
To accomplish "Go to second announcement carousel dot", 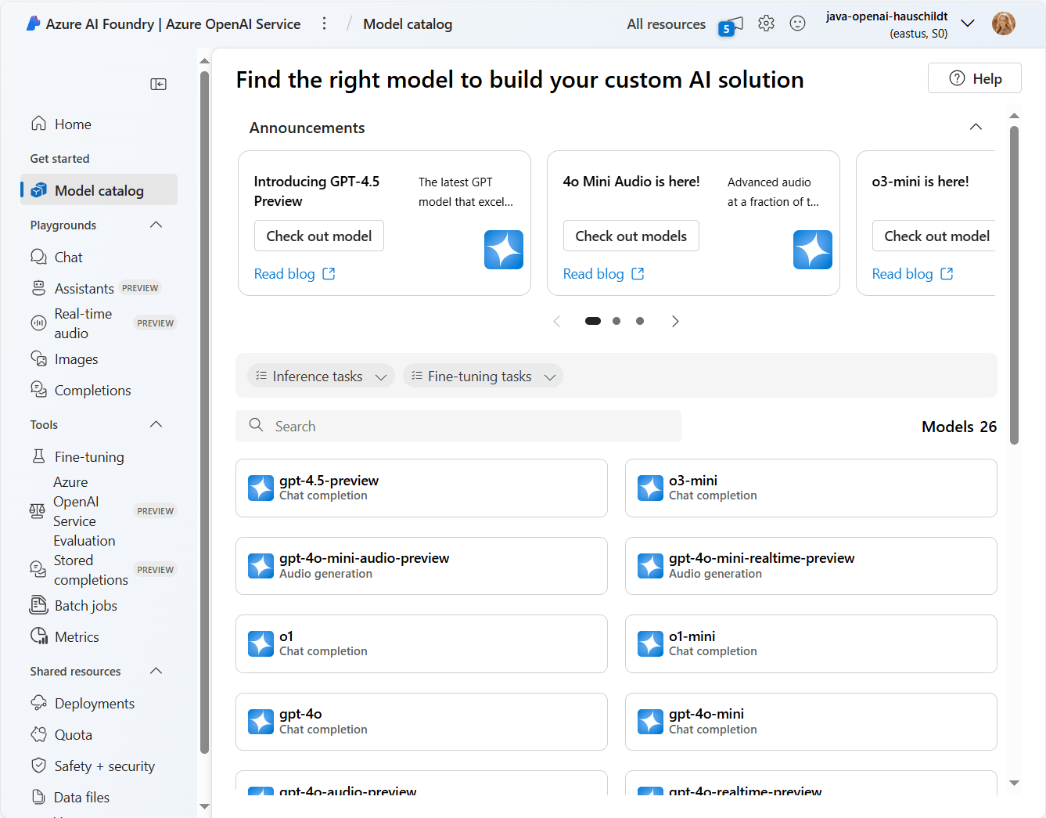I will click(616, 321).
